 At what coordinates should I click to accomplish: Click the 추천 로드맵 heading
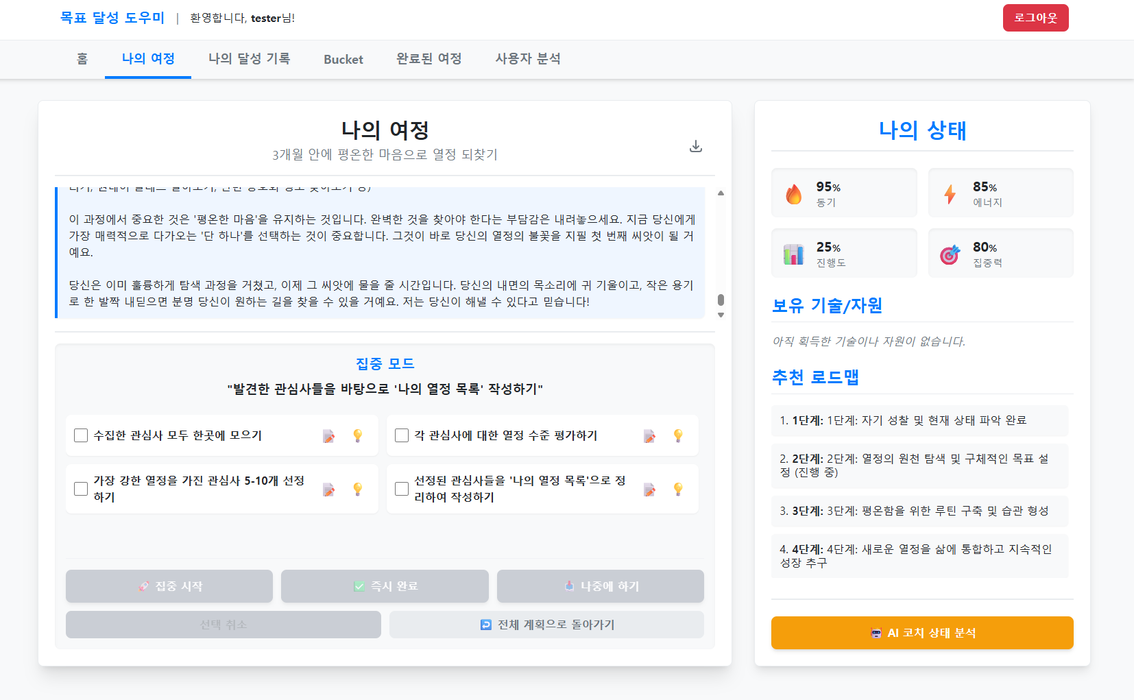tap(815, 378)
